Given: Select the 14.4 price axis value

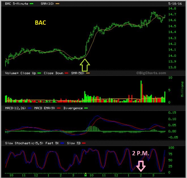Looking at the screenshot, I should (x=172, y=32).
